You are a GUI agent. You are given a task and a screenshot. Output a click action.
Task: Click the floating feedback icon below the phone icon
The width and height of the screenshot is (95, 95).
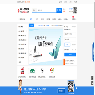point(92,83)
